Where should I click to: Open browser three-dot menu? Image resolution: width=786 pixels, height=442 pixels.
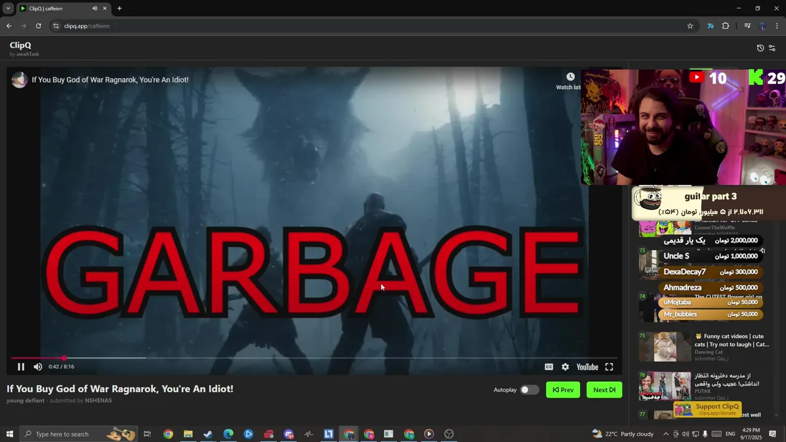[777, 26]
